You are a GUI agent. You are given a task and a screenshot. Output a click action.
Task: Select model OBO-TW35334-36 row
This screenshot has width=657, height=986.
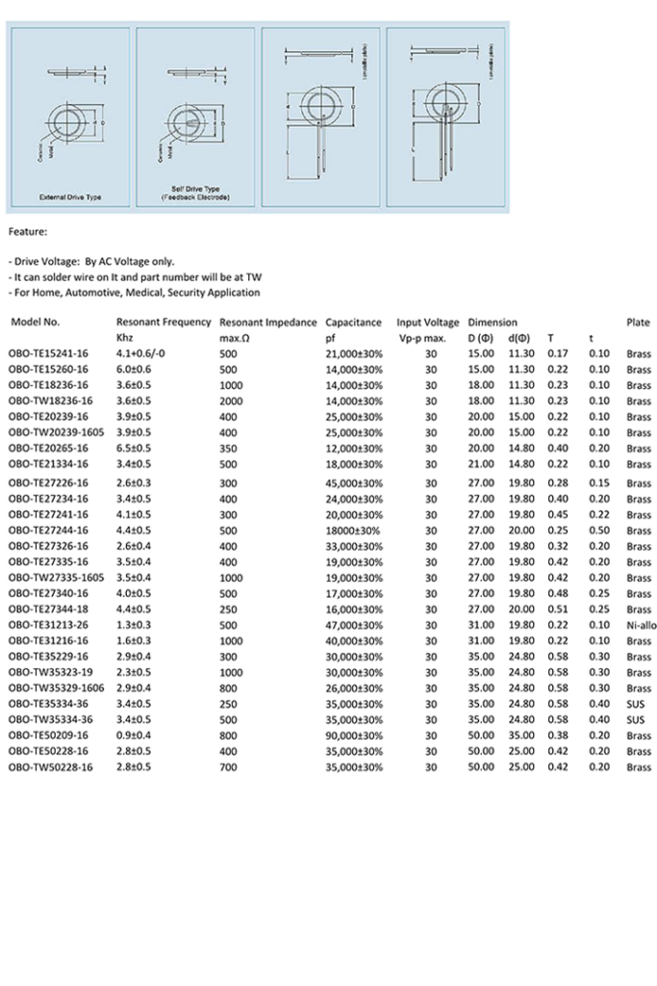coord(332,719)
